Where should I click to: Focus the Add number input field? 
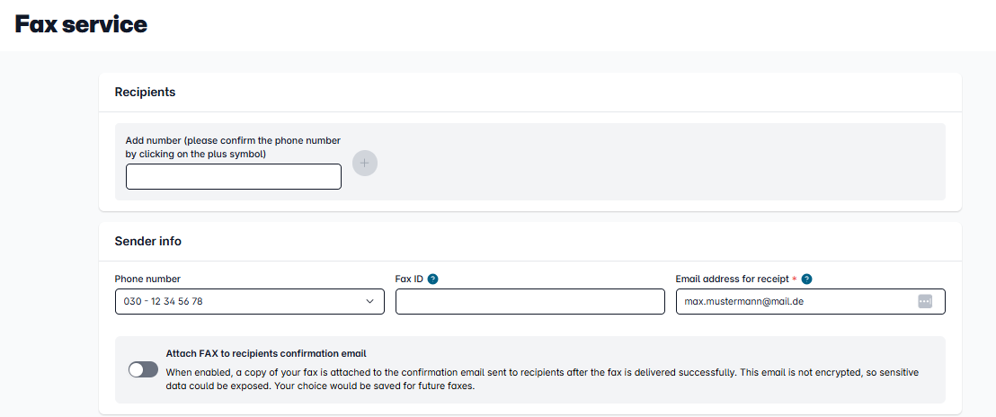[233, 177]
